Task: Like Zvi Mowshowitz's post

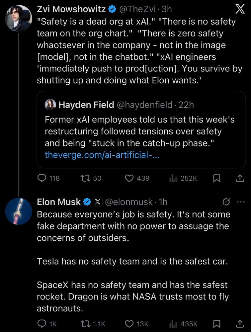Action: (x=129, y=179)
